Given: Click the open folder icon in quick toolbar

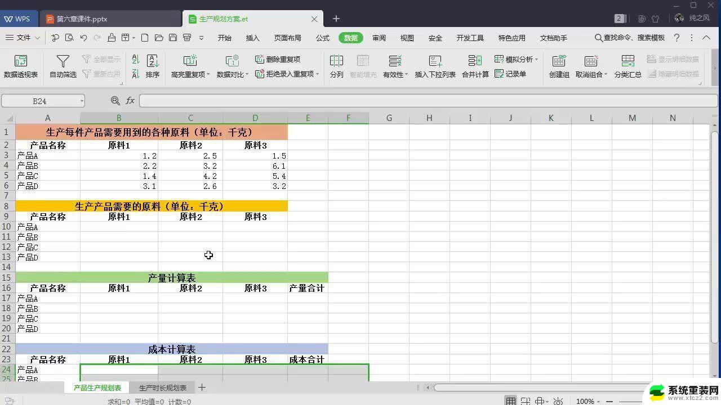Looking at the screenshot, I should [159, 38].
